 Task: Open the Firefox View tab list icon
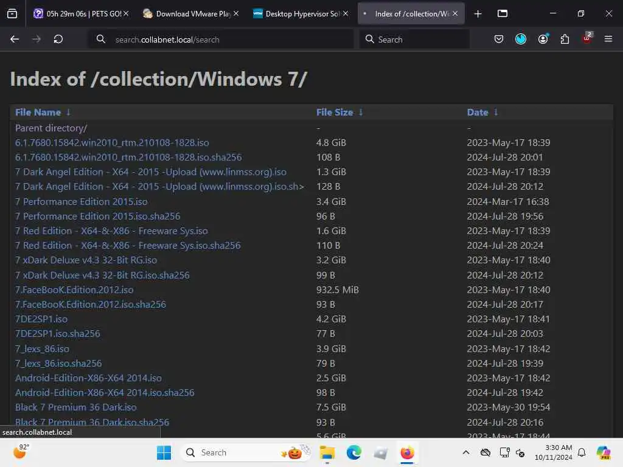click(12, 13)
